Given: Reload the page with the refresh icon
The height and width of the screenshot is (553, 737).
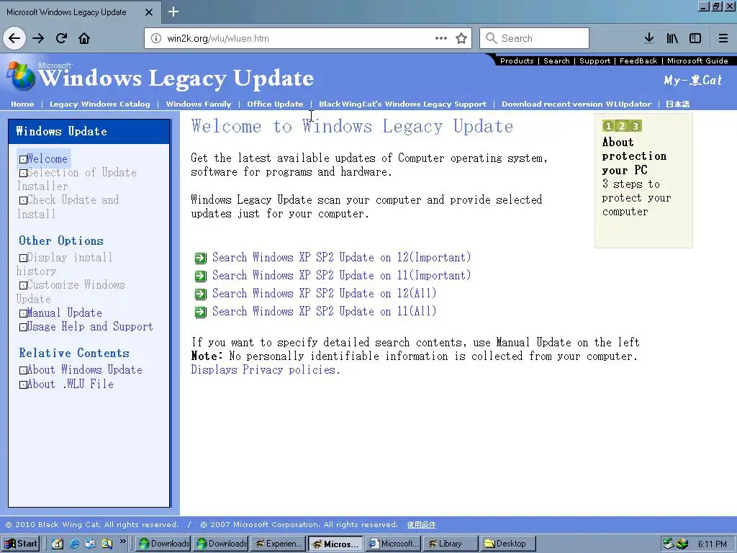Looking at the screenshot, I should [62, 38].
